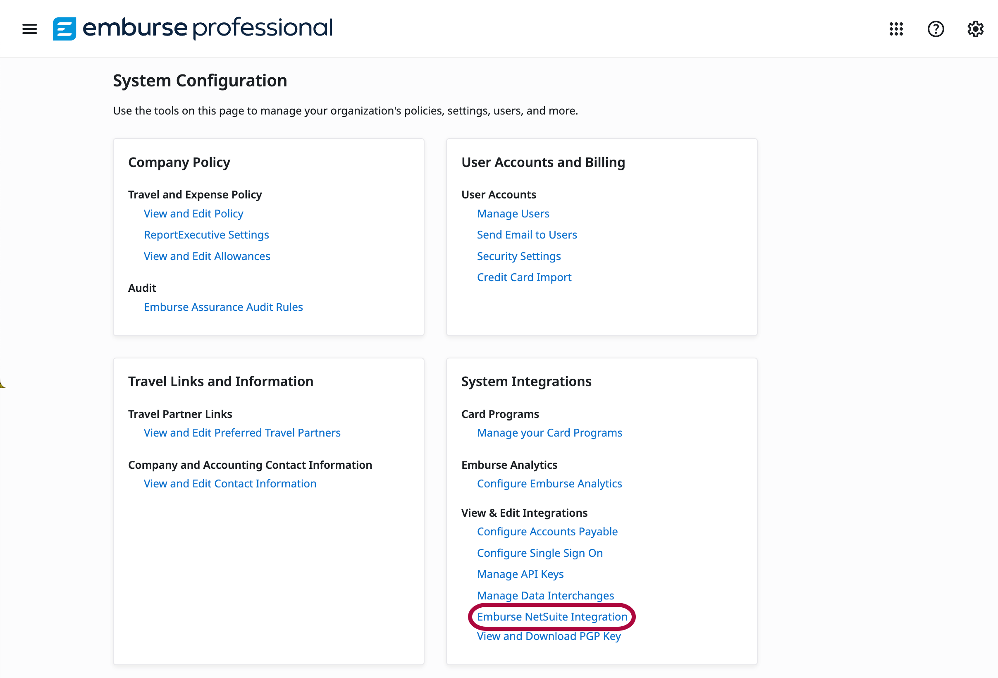The height and width of the screenshot is (678, 998).
Task: Click the Audit subheading
Action: pyautogui.click(x=142, y=288)
